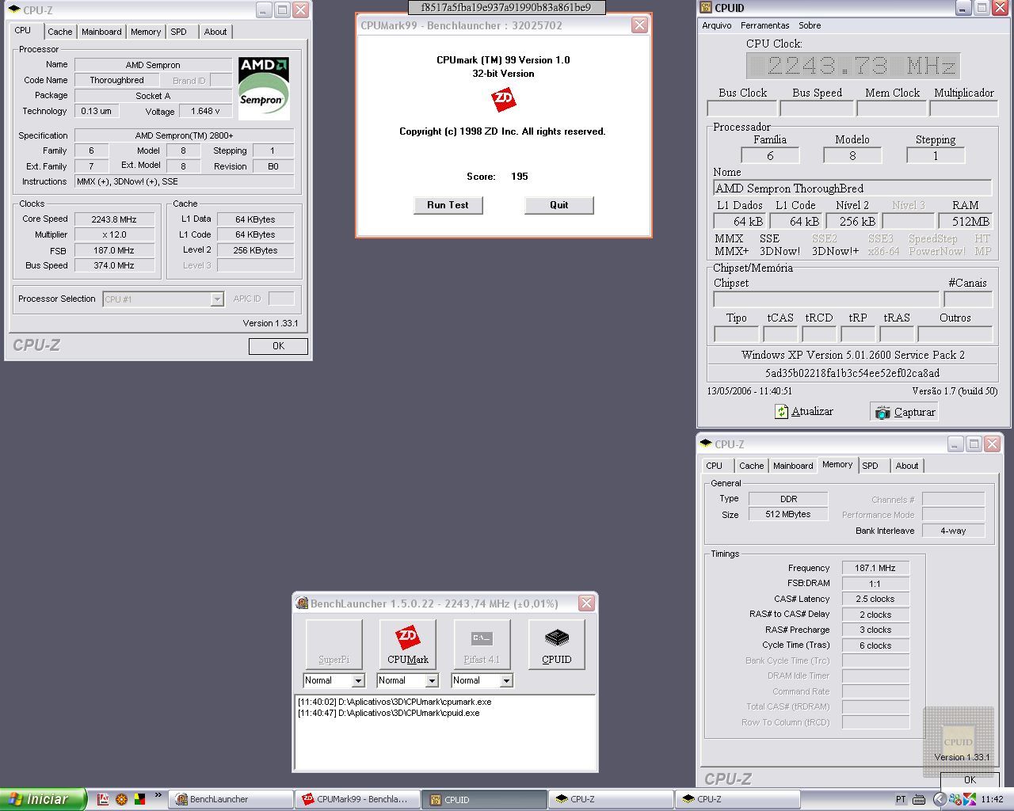Click OK in the bottom-right CPU-Z window
The image size is (1014, 811).
tap(970, 780)
